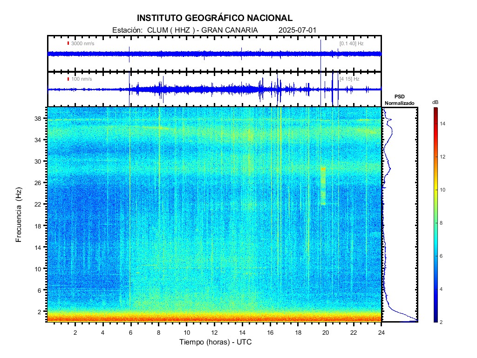Viewport: 477px width, 358px height.
Task: Click colorbar tick value 8
Action: click(x=441, y=223)
